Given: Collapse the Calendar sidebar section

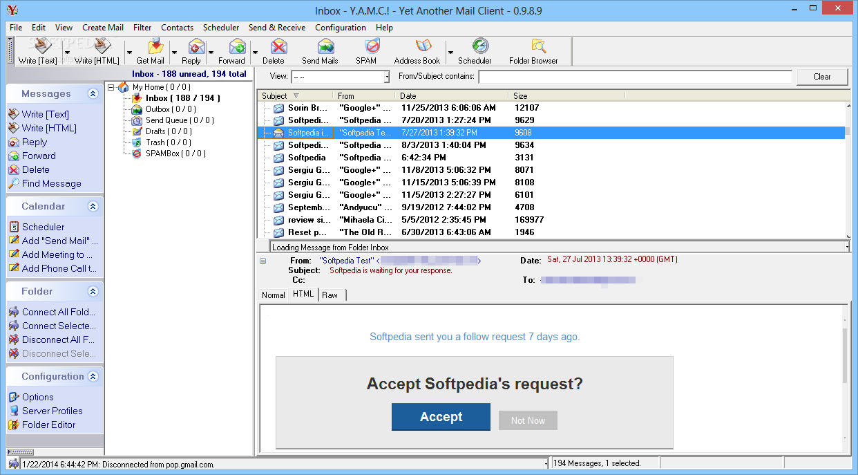Looking at the screenshot, I should pyautogui.click(x=93, y=207).
